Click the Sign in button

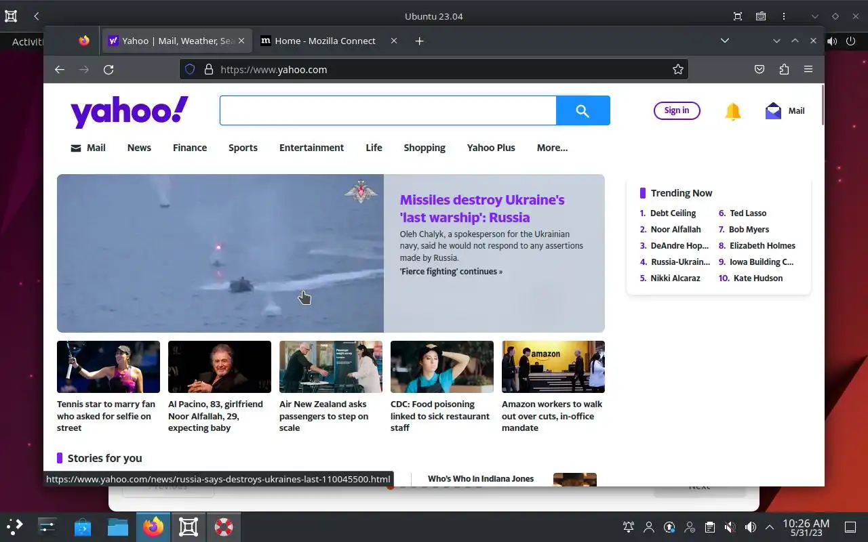tap(677, 110)
